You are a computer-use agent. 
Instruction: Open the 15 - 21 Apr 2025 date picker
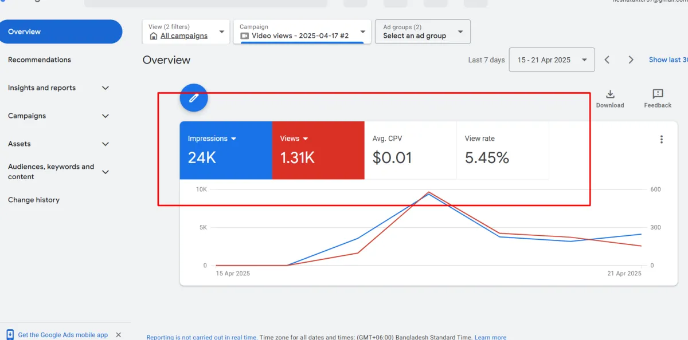click(x=551, y=60)
